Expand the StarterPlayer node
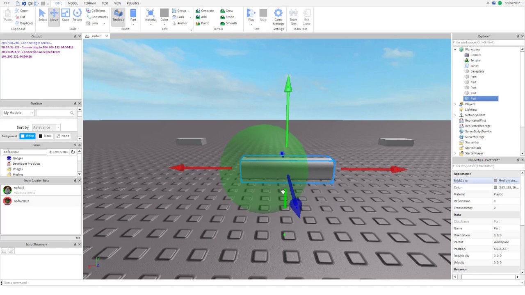This screenshot has width=525, height=295. (x=455, y=153)
